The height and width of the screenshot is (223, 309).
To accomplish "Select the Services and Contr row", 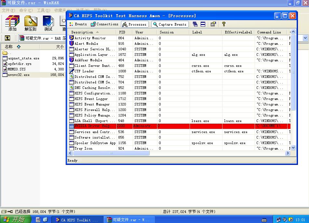I will [180, 132].
